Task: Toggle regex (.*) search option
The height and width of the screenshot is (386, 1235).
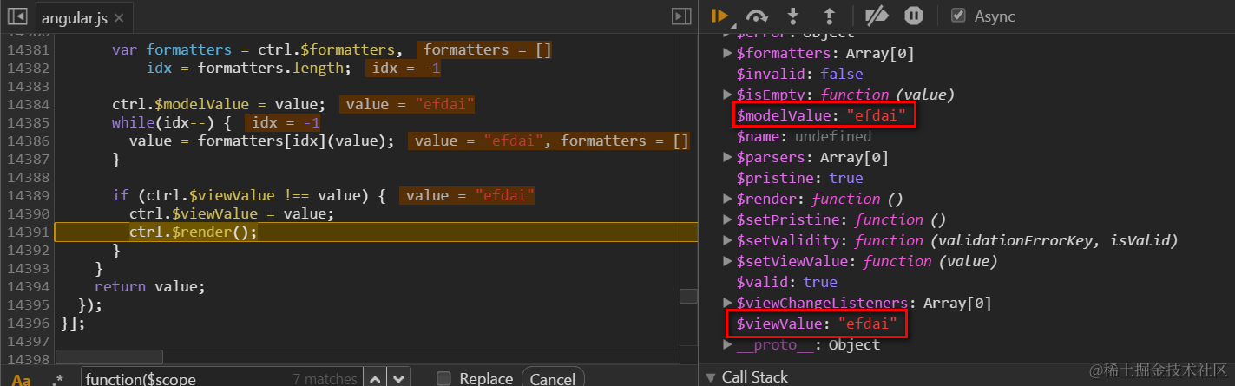Action: (57, 379)
